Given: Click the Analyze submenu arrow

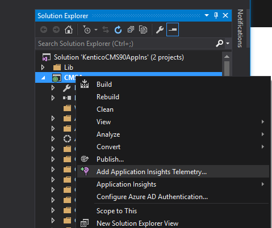Looking at the screenshot, I should 263,134.
